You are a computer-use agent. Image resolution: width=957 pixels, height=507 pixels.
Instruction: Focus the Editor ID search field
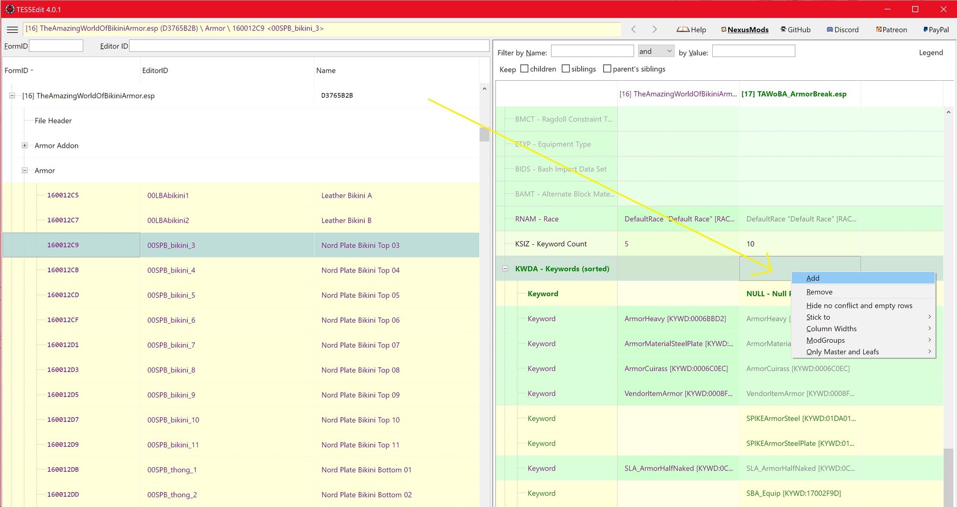(x=309, y=46)
